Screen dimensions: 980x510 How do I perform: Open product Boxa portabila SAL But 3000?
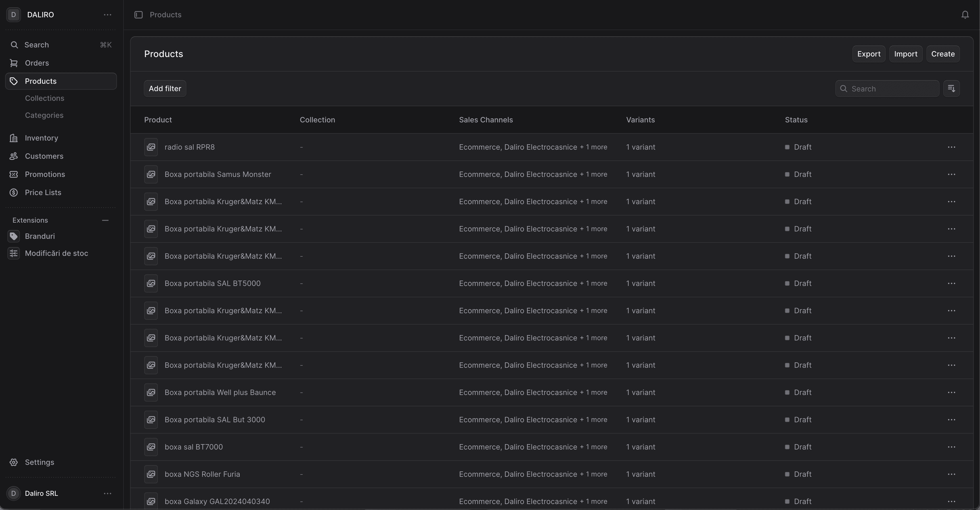215,420
